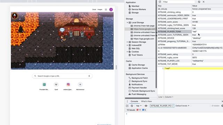The height and width of the screenshot is (125, 223).
Task: Open the Google apps grid
Action: 106,9
